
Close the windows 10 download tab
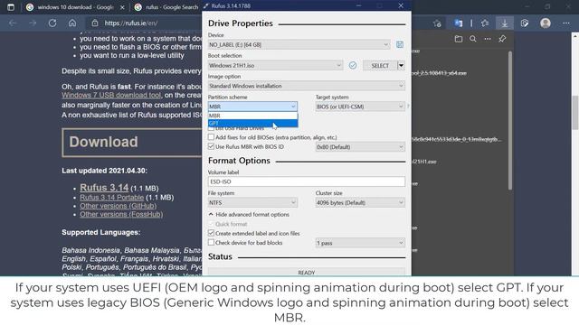(x=123, y=7)
